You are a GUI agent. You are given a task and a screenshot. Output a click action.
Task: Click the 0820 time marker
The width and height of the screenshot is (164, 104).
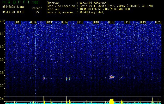158,22
